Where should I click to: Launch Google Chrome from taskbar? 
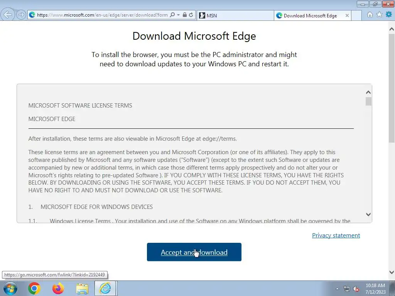click(x=34, y=288)
